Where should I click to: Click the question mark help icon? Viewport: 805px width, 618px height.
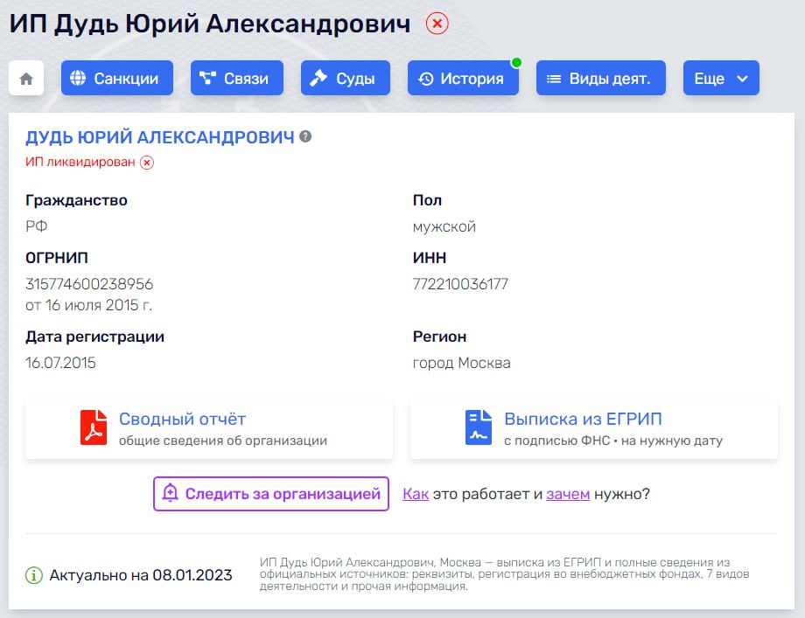305,136
